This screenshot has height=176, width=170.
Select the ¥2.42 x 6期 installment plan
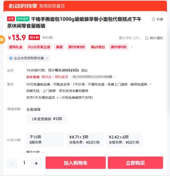[x=124, y=140]
